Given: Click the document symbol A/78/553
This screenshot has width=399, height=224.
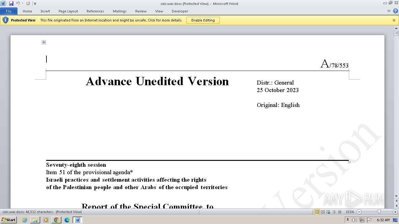Looking at the screenshot, I should [x=334, y=64].
